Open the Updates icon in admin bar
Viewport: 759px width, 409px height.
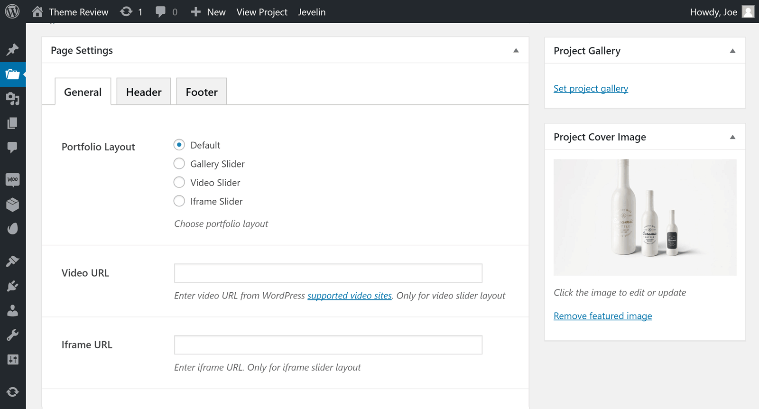point(126,12)
